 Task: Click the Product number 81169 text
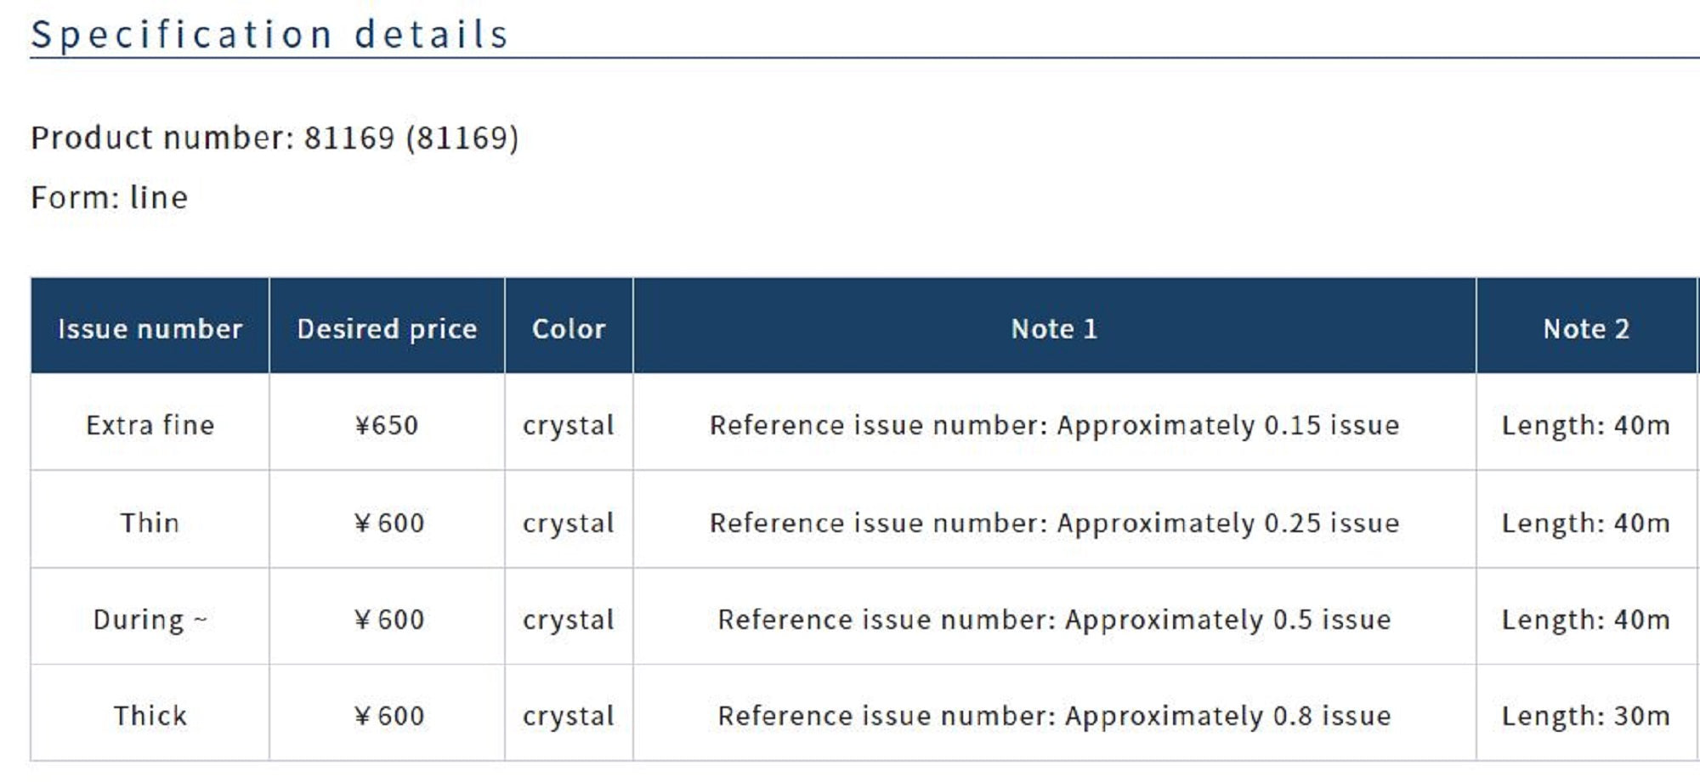(x=275, y=138)
